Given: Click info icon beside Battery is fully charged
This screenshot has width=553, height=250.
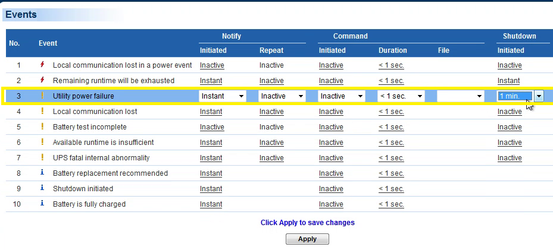Looking at the screenshot, I should point(42,204).
